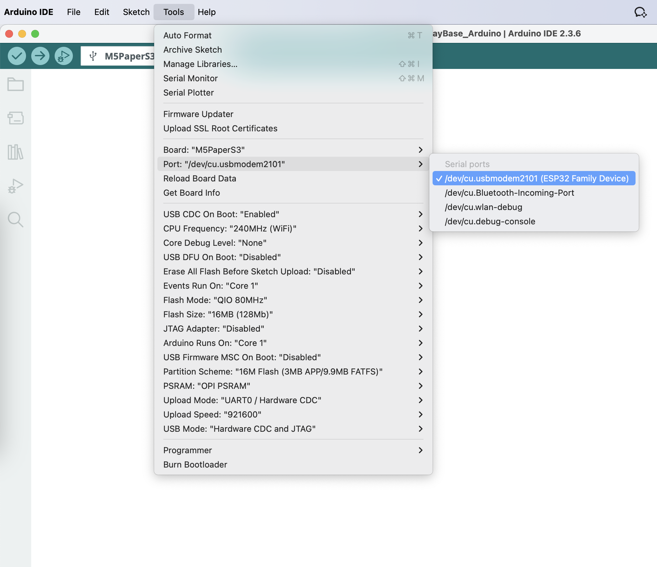Open the Sketch menu

(136, 12)
